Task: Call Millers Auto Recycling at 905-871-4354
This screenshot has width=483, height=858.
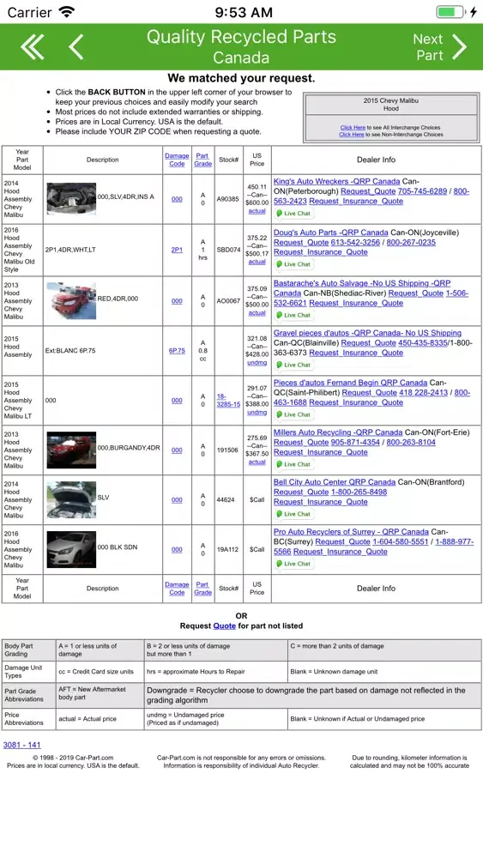Action: pyautogui.click(x=355, y=442)
